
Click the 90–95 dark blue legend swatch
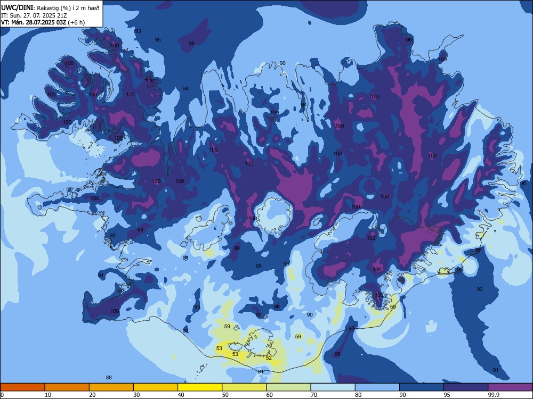pyautogui.click(x=422, y=387)
